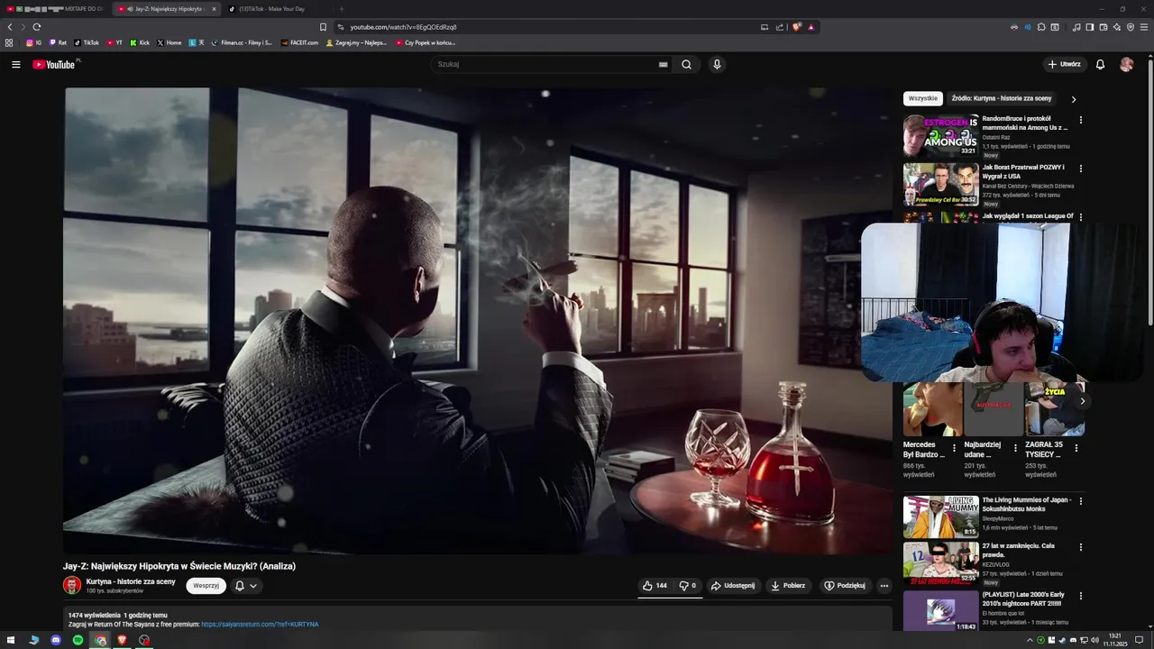
Task: Open the Brave browser taskbar icon
Action: coord(122,640)
